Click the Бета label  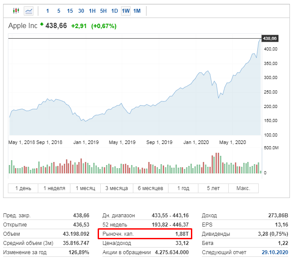click(207, 243)
